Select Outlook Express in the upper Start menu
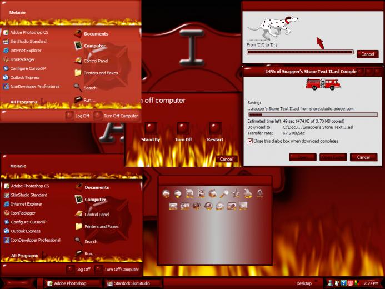The image size is (385, 289). [x=22, y=77]
